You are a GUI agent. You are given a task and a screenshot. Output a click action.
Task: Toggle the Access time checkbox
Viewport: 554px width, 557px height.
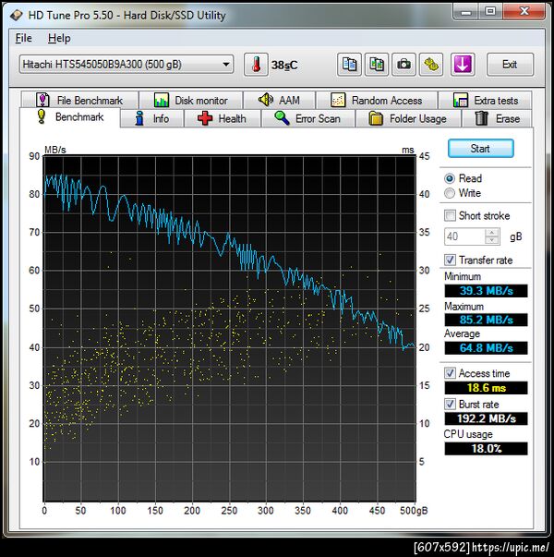pos(450,373)
